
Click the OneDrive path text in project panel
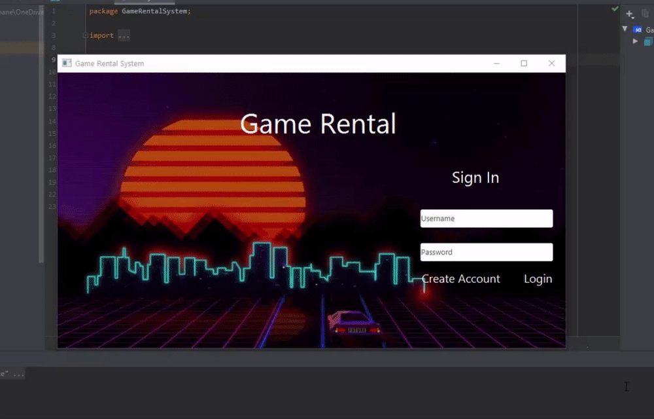coord(22,12)
